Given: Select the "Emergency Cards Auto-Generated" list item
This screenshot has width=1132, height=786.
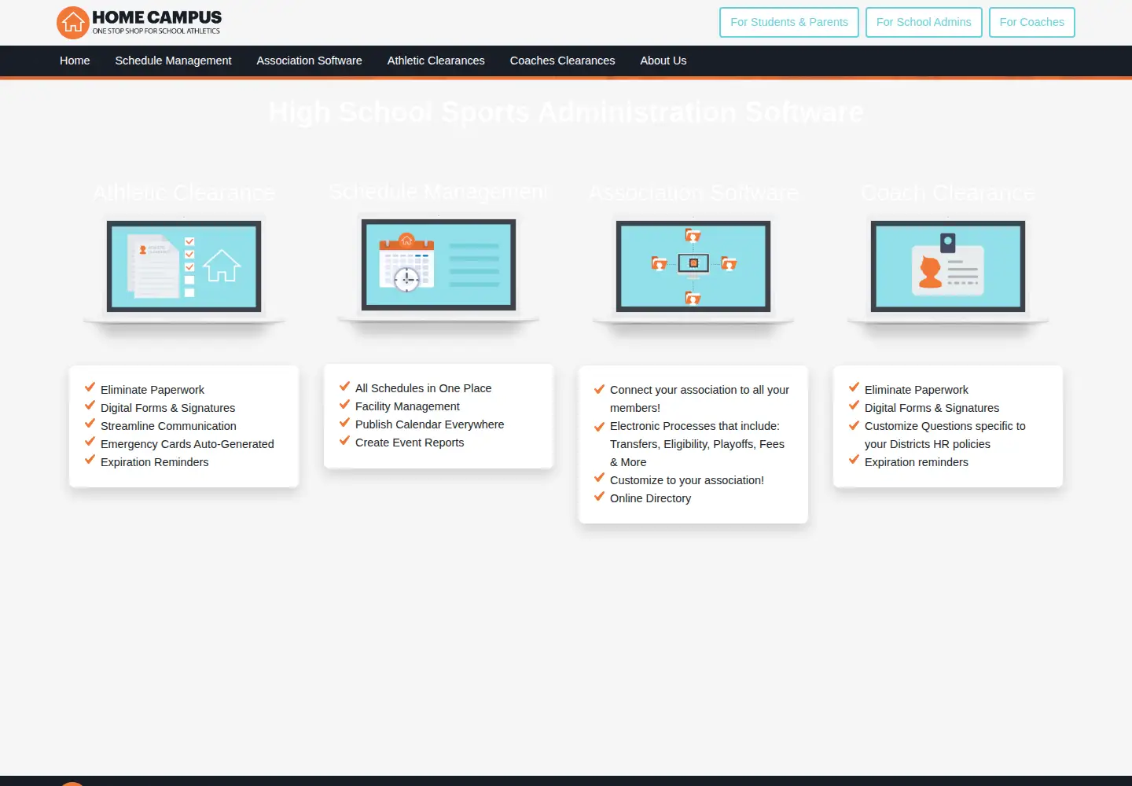Looking at the screenshot, I should (187, 444).
